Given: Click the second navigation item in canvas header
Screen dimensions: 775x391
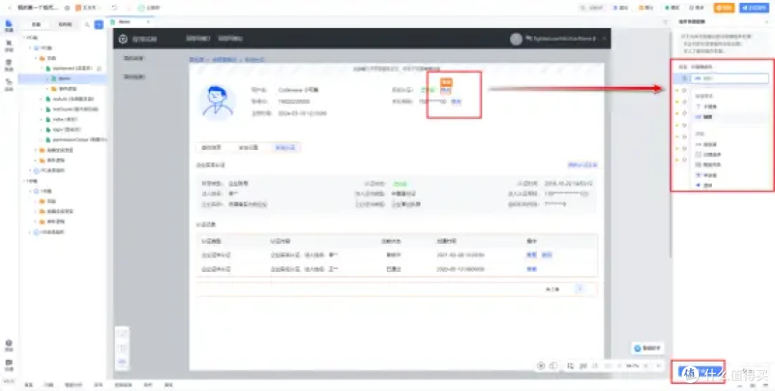Looking at the screenshot, I should pyautogui.click(x=230, y=39).
